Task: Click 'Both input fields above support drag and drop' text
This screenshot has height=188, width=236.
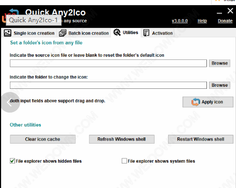Action: pos(58,101)
